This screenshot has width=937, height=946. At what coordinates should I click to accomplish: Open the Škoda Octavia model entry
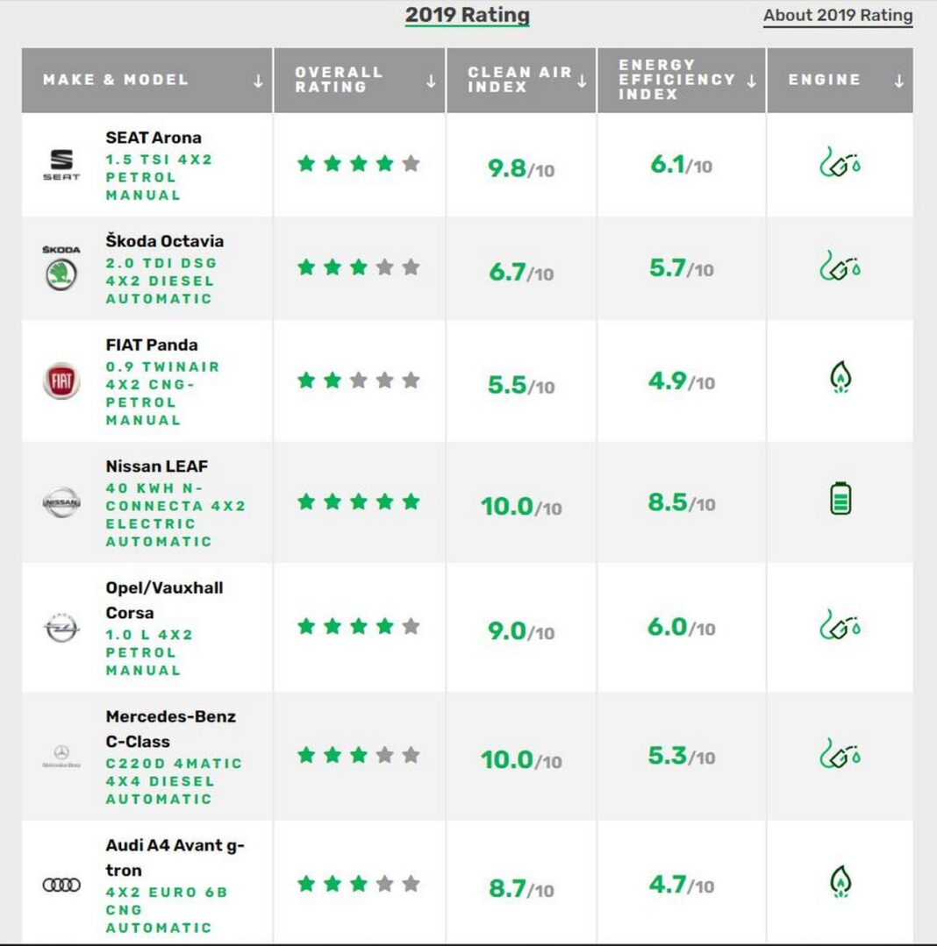(x=165, y=241)
